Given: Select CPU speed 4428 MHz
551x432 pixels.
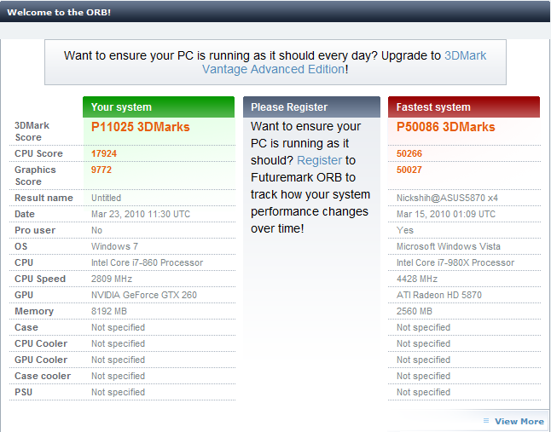Looking at the screenshot, I should (417, 279).
